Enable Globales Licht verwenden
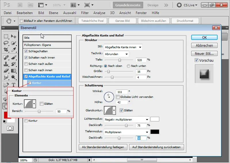Screen dimensions: 230x163 (118, 97)
